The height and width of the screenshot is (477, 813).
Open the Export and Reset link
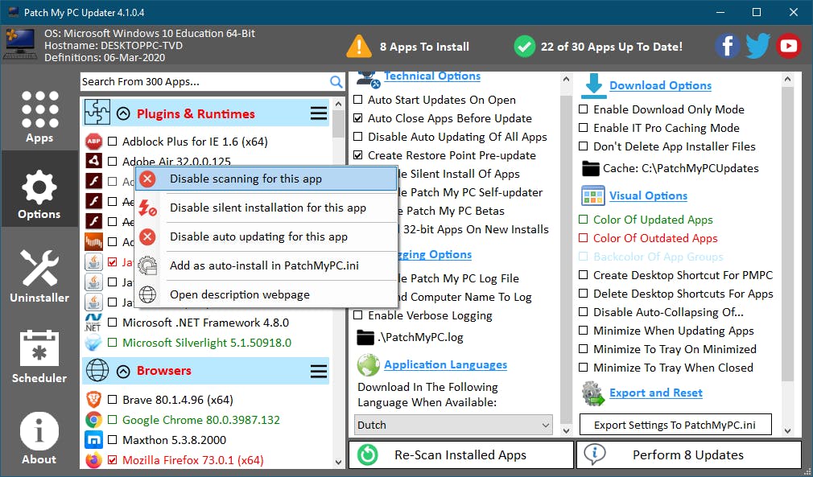tap(656, 393)
